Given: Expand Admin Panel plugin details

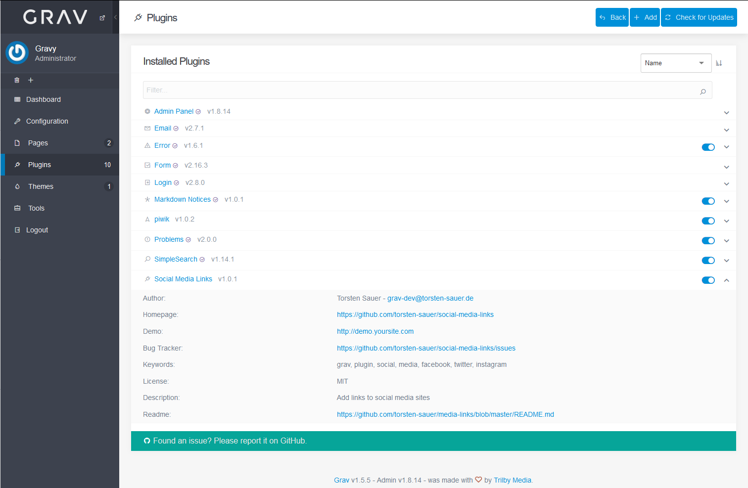Looking at the screenshot, I should click(727, 113).
